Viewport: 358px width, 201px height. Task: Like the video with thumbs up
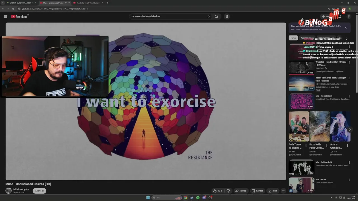[x=218, y=191]
